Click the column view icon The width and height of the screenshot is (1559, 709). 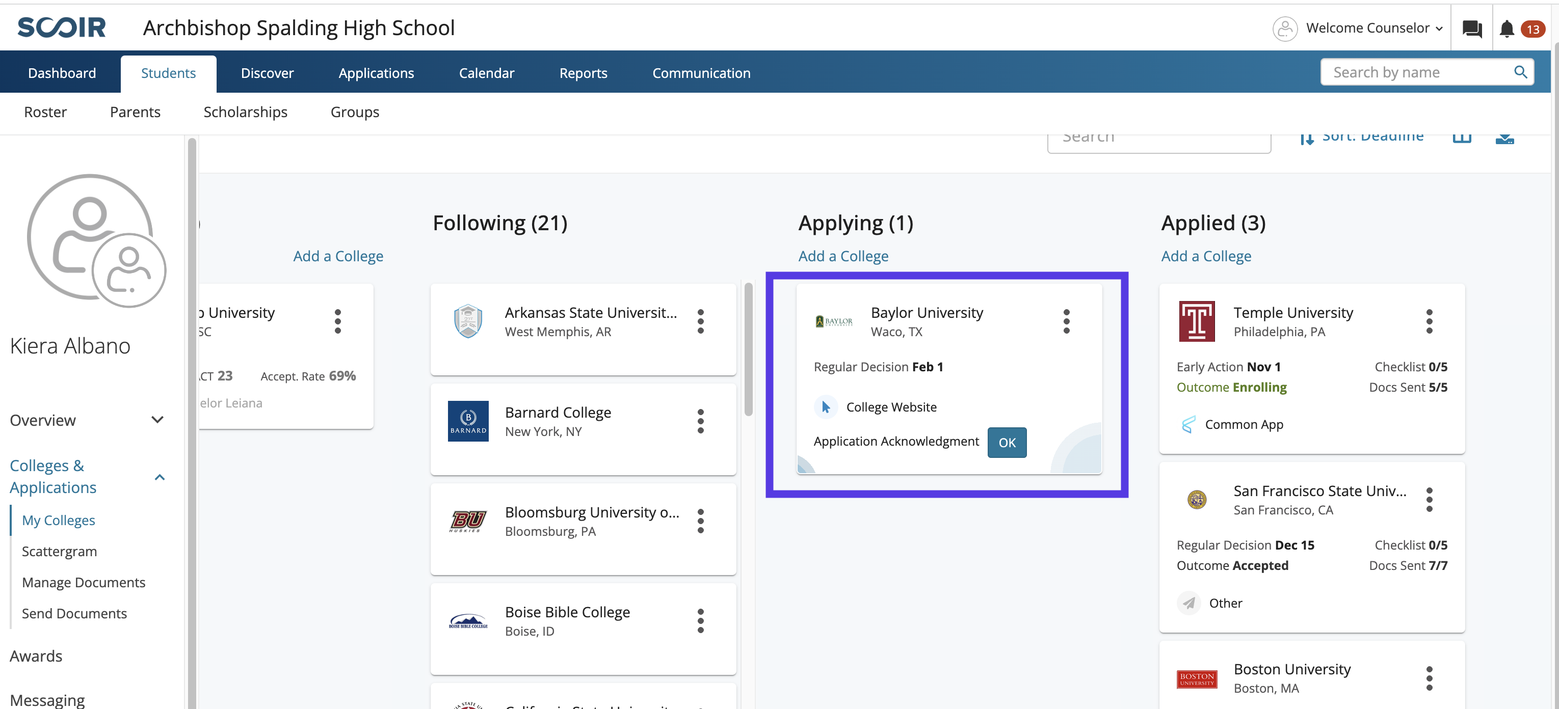[1462, 138]
